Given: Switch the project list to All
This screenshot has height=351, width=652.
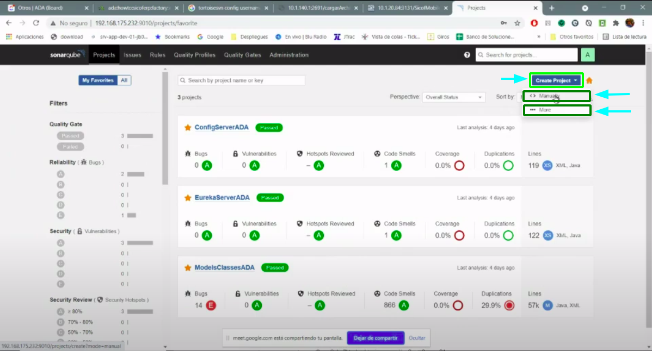Looking at the screenshot, I should [124, 80].
